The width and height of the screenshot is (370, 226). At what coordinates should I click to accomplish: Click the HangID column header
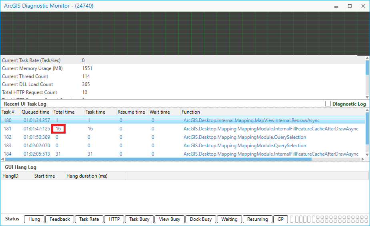coord(17,176)
